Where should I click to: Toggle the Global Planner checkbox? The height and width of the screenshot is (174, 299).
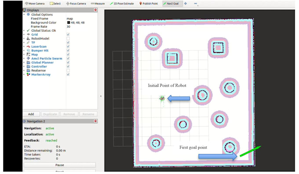pyautogui.click(x=68, y=62)
